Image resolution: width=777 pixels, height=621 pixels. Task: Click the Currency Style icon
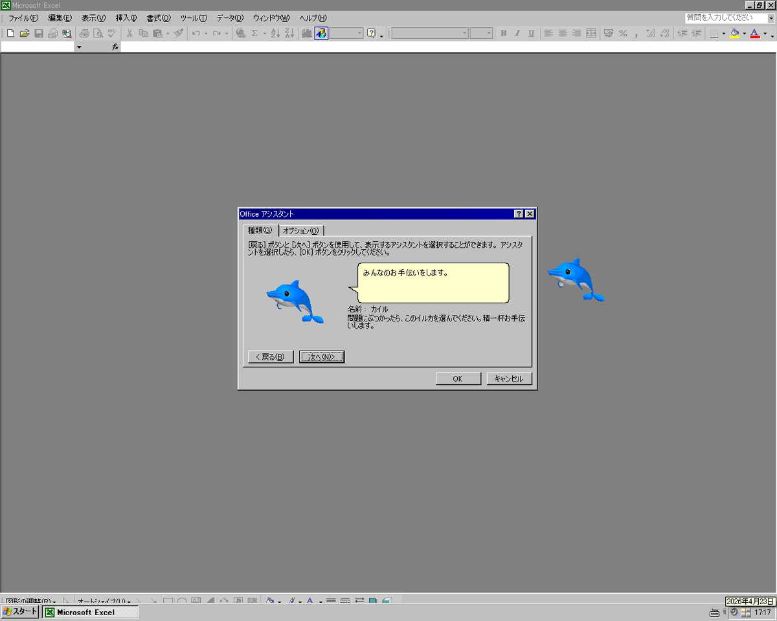coord(609,33)
